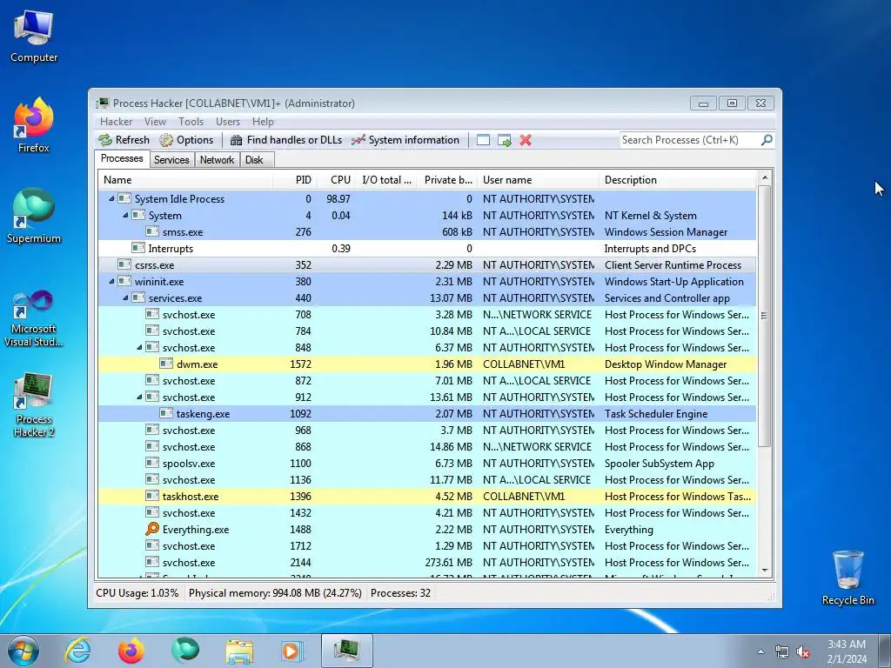Collapse the wininit.exe tree node
Image resolution: width=891 pixels, height=668 pixels.
pos(111,281)
